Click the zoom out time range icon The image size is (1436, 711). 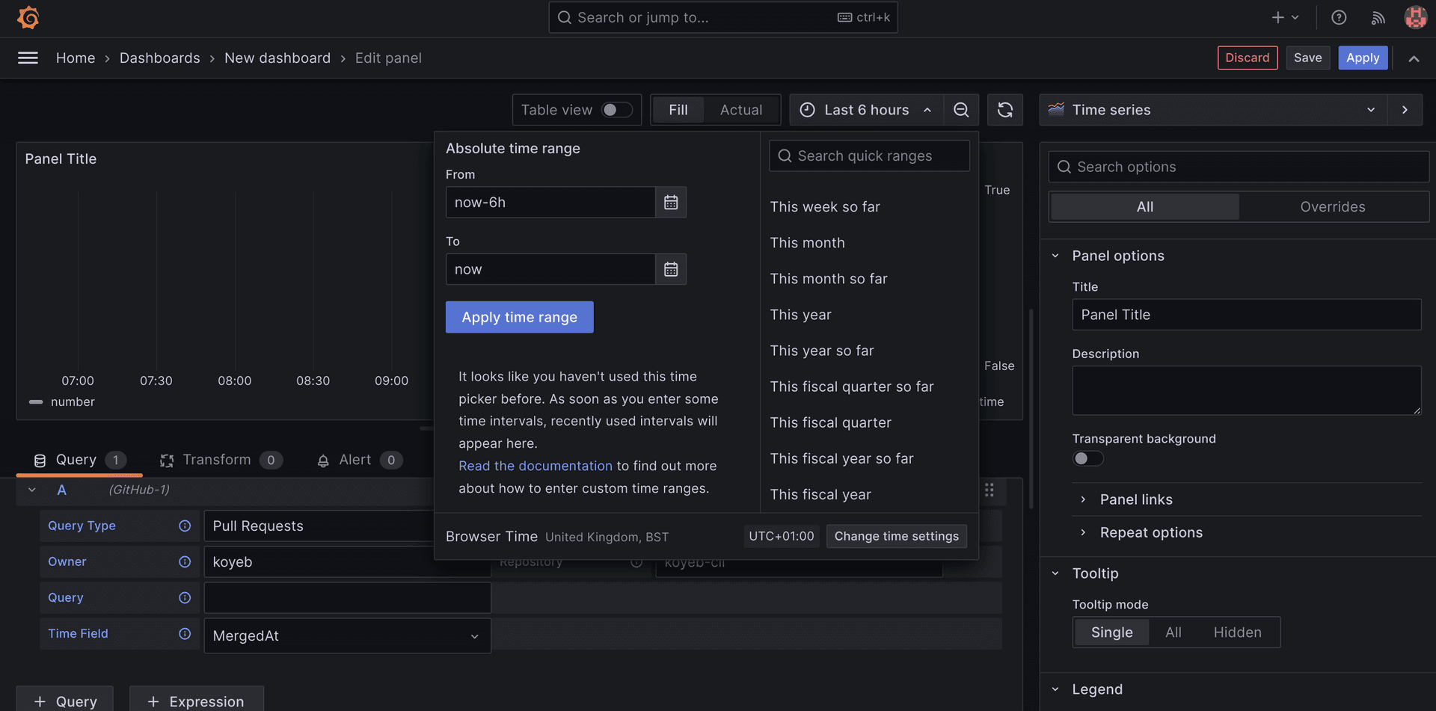961,110
